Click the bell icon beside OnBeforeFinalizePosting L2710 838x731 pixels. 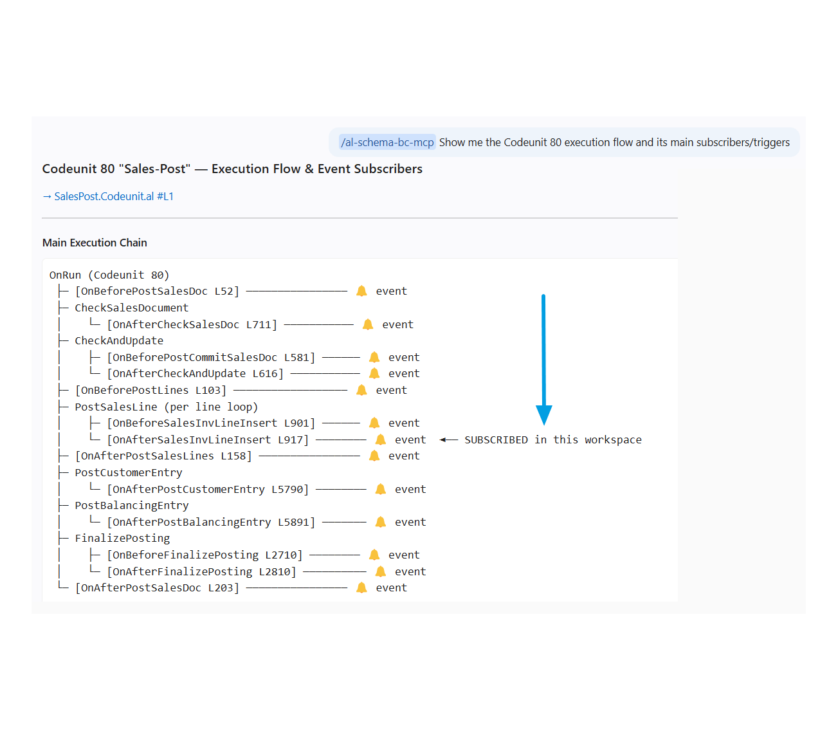374,555
